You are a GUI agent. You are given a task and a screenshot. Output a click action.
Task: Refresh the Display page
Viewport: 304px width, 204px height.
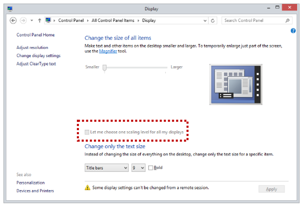coord(213,20)
